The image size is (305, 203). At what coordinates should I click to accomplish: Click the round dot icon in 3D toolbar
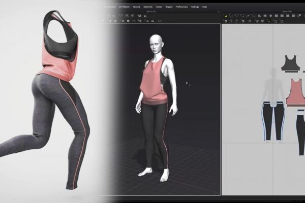point(128,21)
